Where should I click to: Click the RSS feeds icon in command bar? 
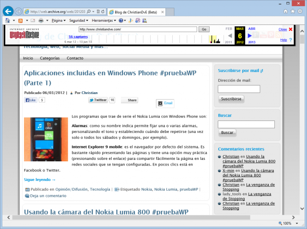click(x=20, y=21)
